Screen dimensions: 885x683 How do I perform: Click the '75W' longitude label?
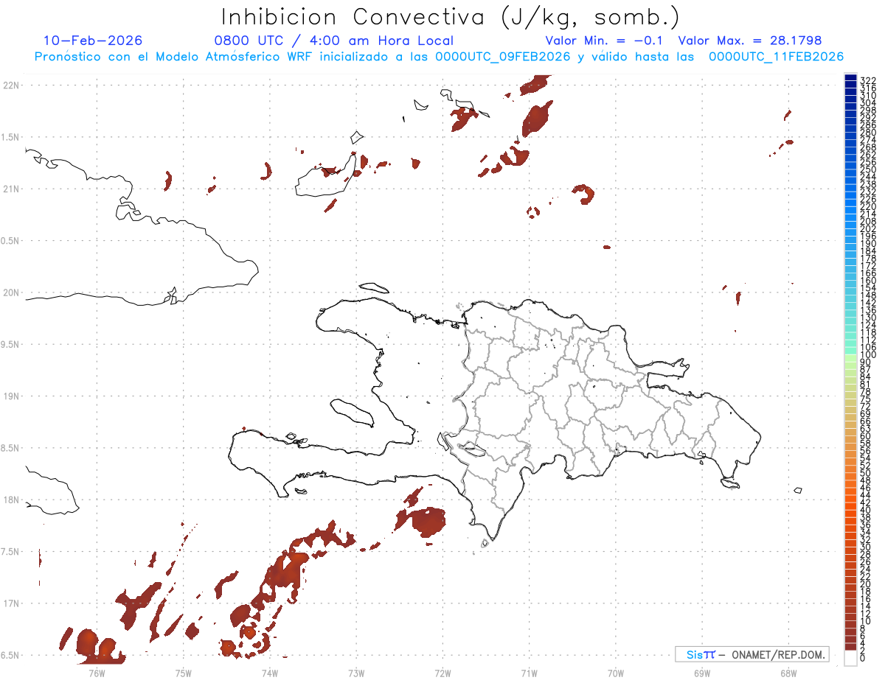point(184,672)
